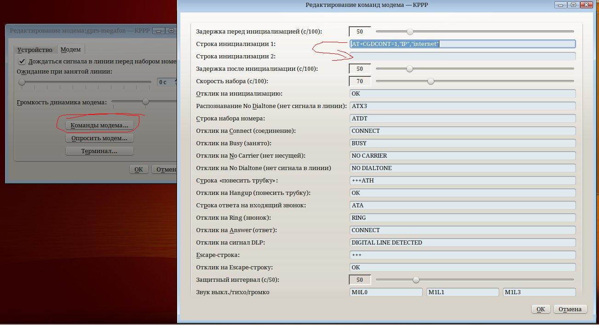The image size is (599, 325).
Task: Adjust the Скорость набора slider
Action: point(475,81)
